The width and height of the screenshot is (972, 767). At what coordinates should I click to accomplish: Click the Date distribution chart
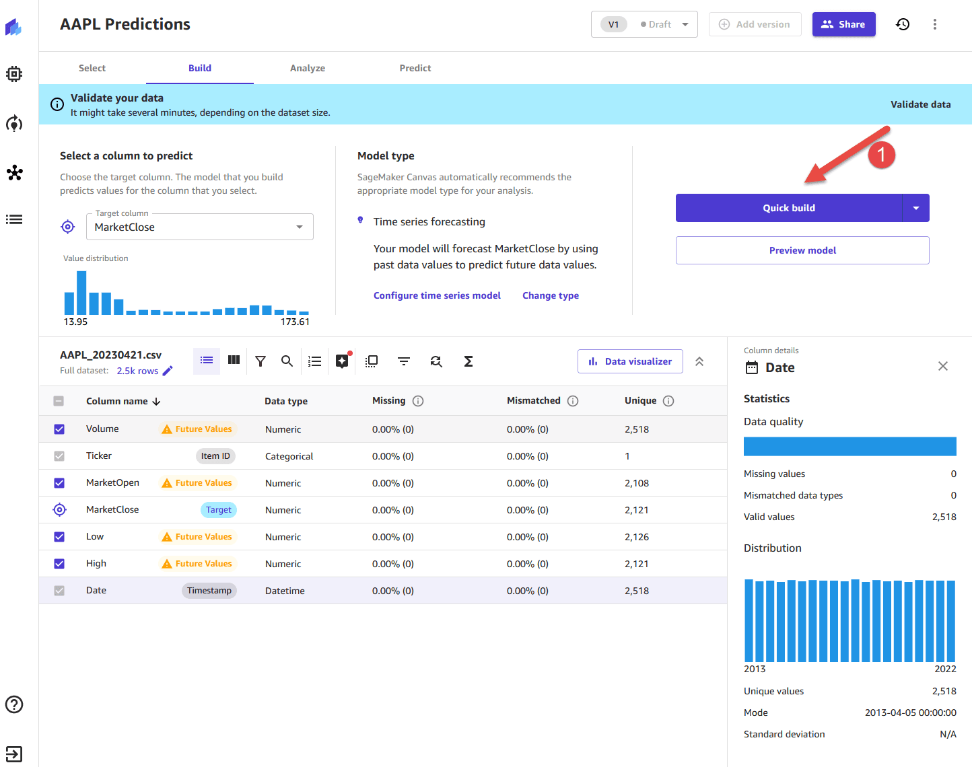[x=850, y=620]
